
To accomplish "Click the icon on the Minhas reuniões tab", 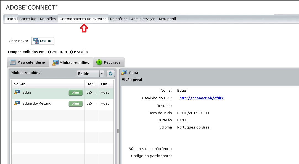I will (55, 62).
